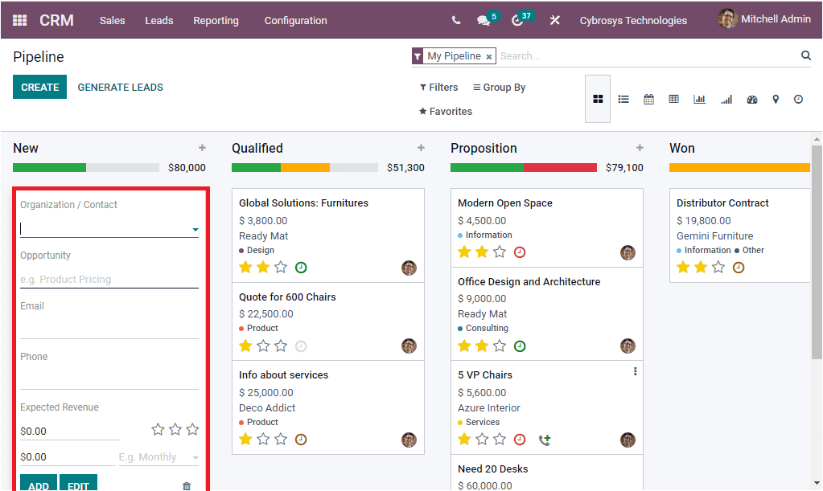Star the Modern Open Space opportunity priority
The height and width of the screenshot is (491, 823).
[464, 252]
